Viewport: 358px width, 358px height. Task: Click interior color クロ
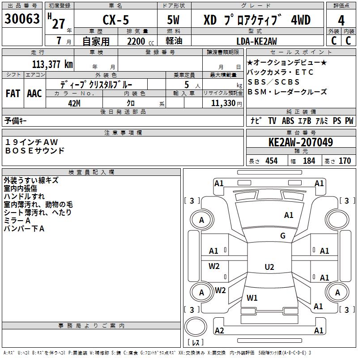coord(131,103)
